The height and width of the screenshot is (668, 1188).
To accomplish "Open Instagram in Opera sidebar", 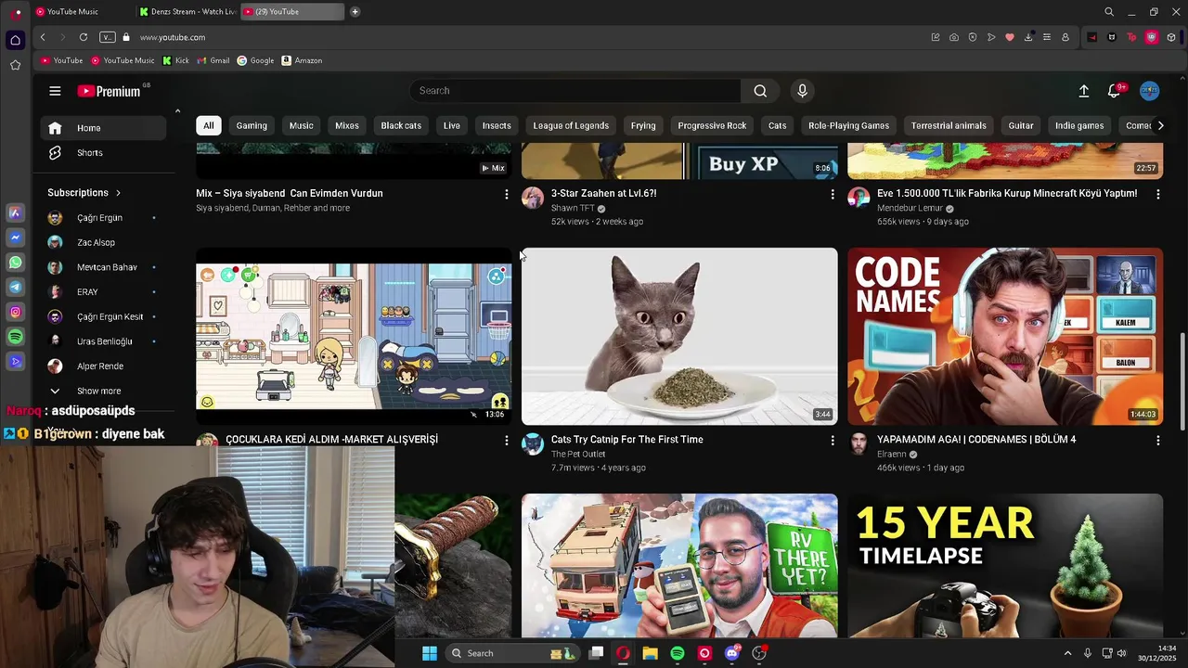I will 15,313.
